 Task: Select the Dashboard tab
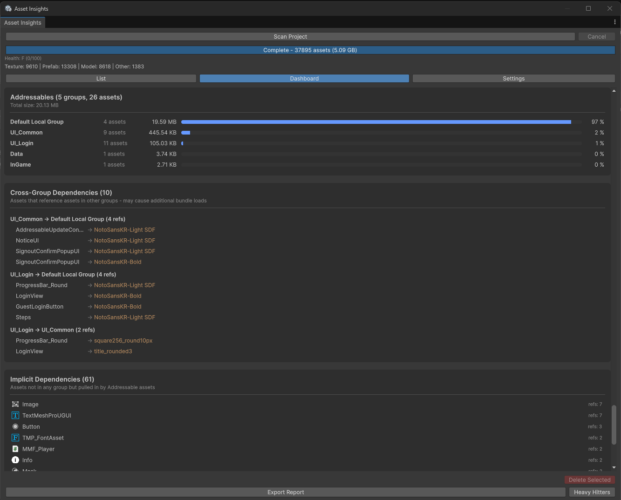(x=304, y=79)
